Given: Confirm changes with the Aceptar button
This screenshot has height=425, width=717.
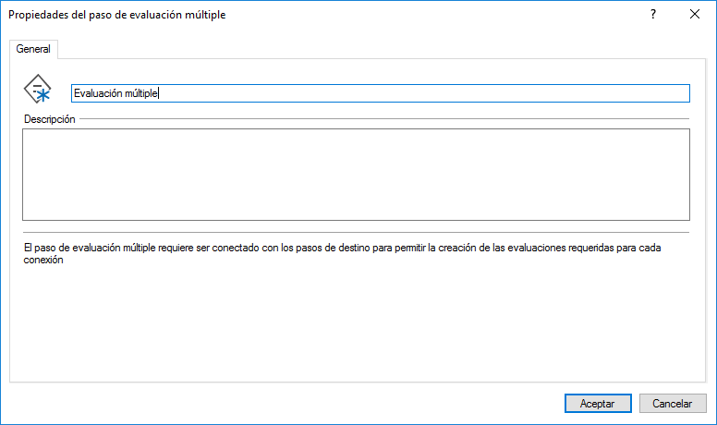Looking at the screenshot, I should tap(598, 404).
